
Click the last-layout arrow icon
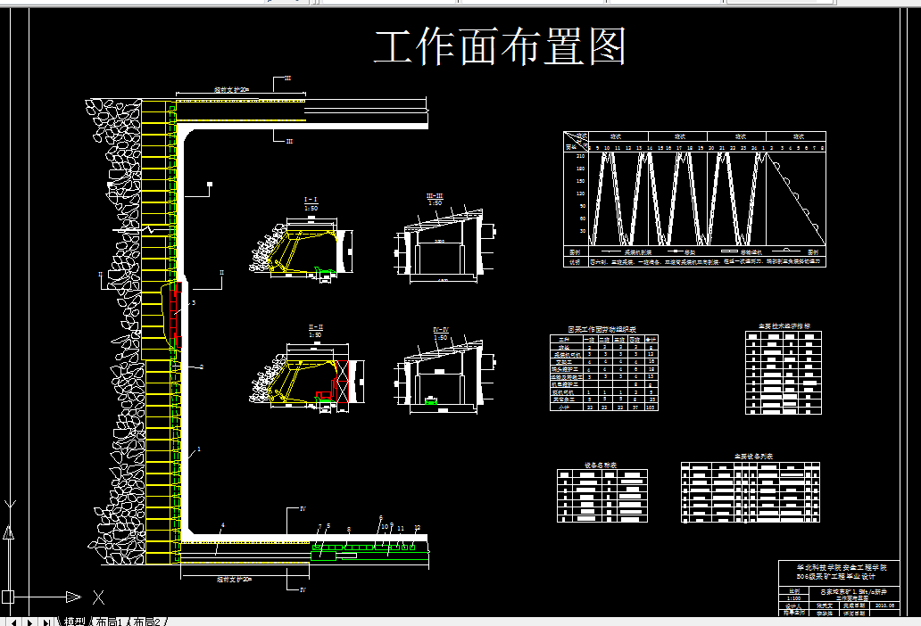point(46,620)
